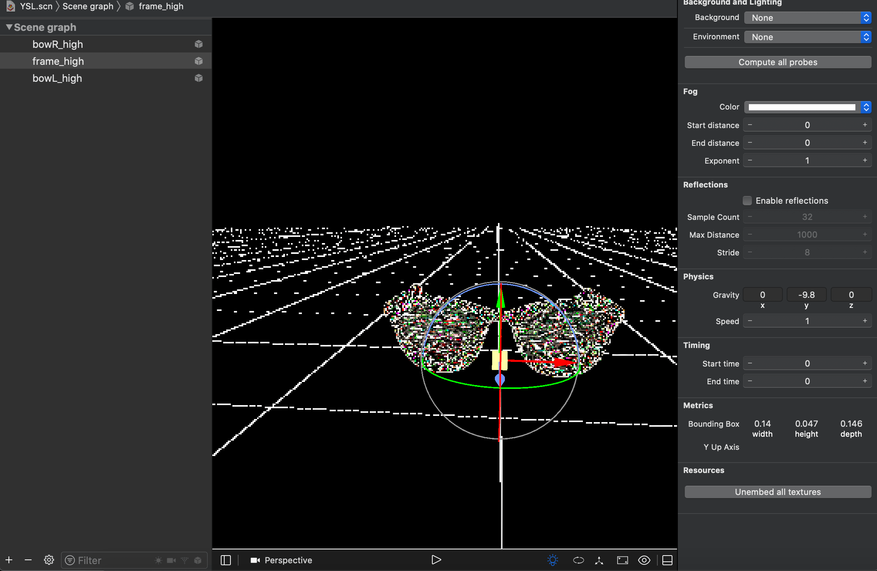877x571 pixels.
Task: Collapse the Scene graph disclosure triangle
Action: tap(8, 27)
